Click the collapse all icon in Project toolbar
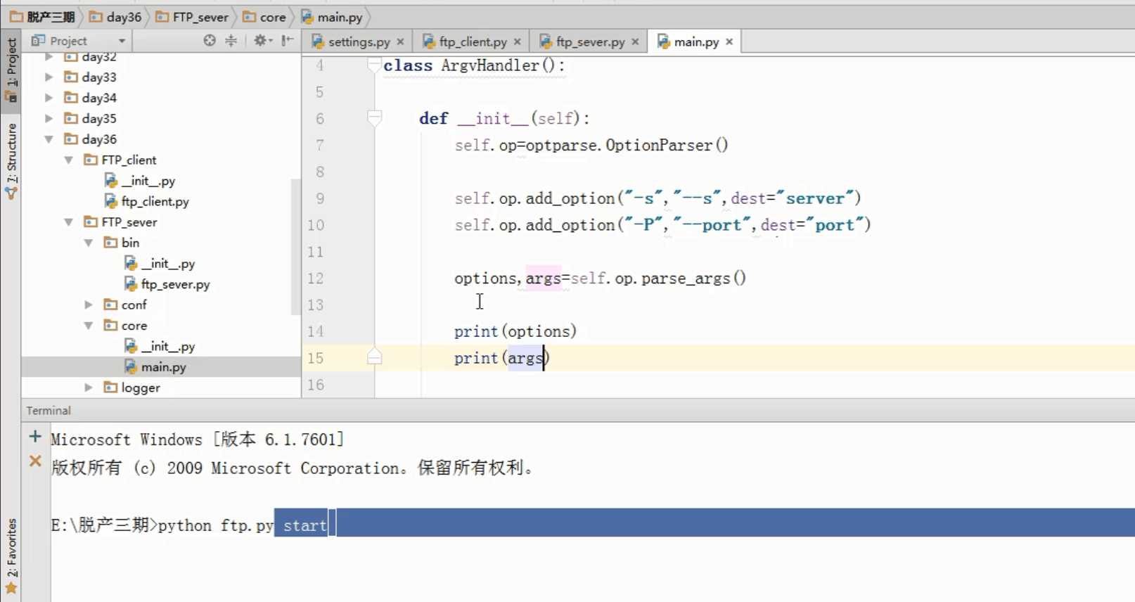The width and height of the screenshot is (1135, 602). point(231,41)
